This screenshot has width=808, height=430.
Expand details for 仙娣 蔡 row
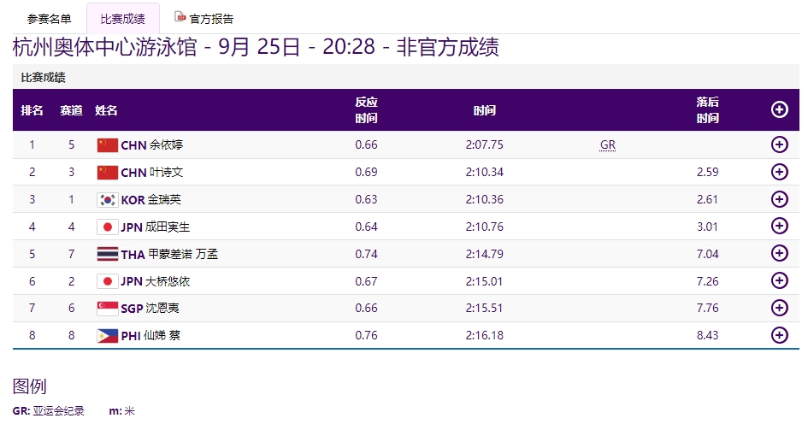pyautogui.click(x=779, y=335)
